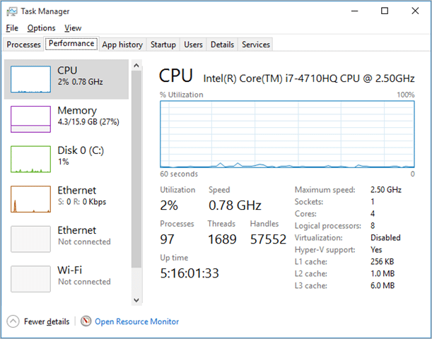This screenshot has height=339, width=432.
Task: Click the Resource Monitor gauge icon
Action: (x=86, y=321)
